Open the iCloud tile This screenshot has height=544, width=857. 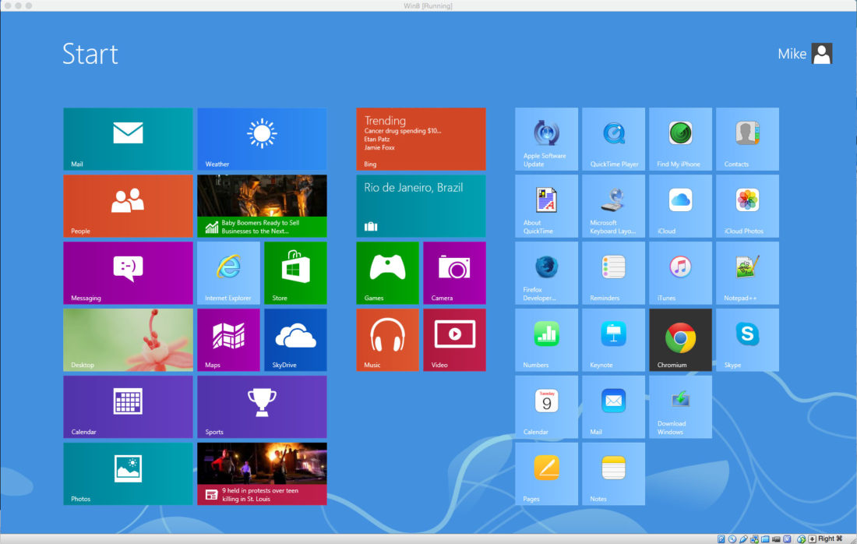point(680,206)
